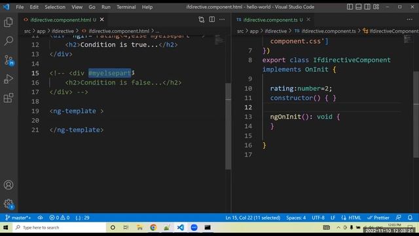Open the Extensions view

click(x=9, y=98)
